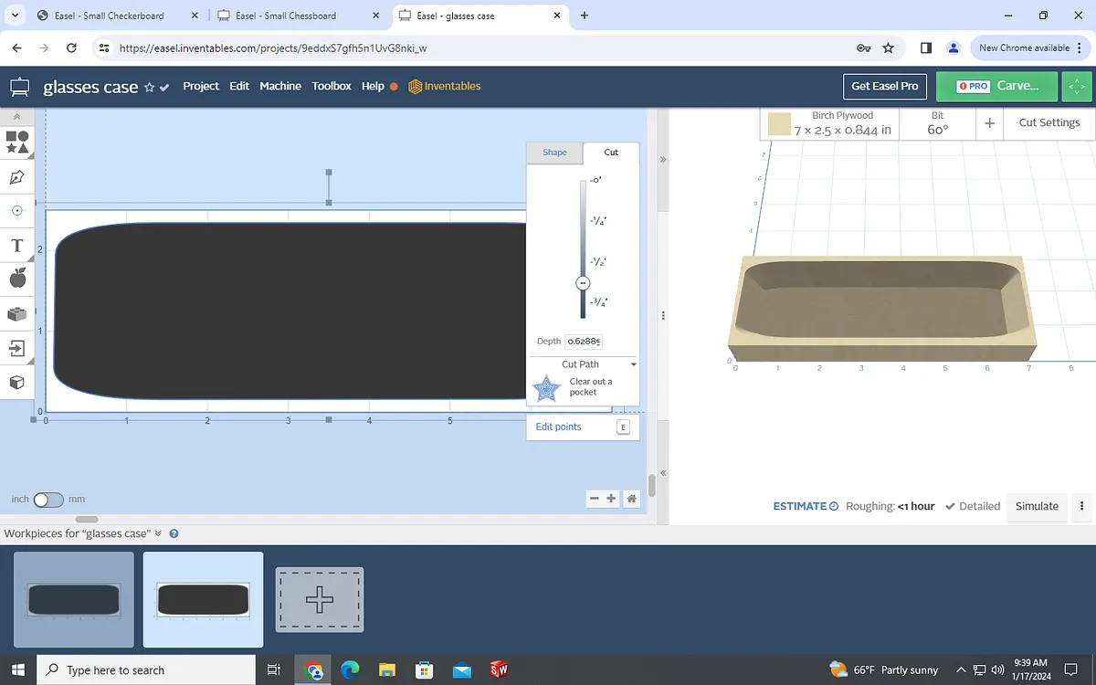Open the Machine menu
The image size is (1096, 685).
pyautogui.click(x=279, y=86)
